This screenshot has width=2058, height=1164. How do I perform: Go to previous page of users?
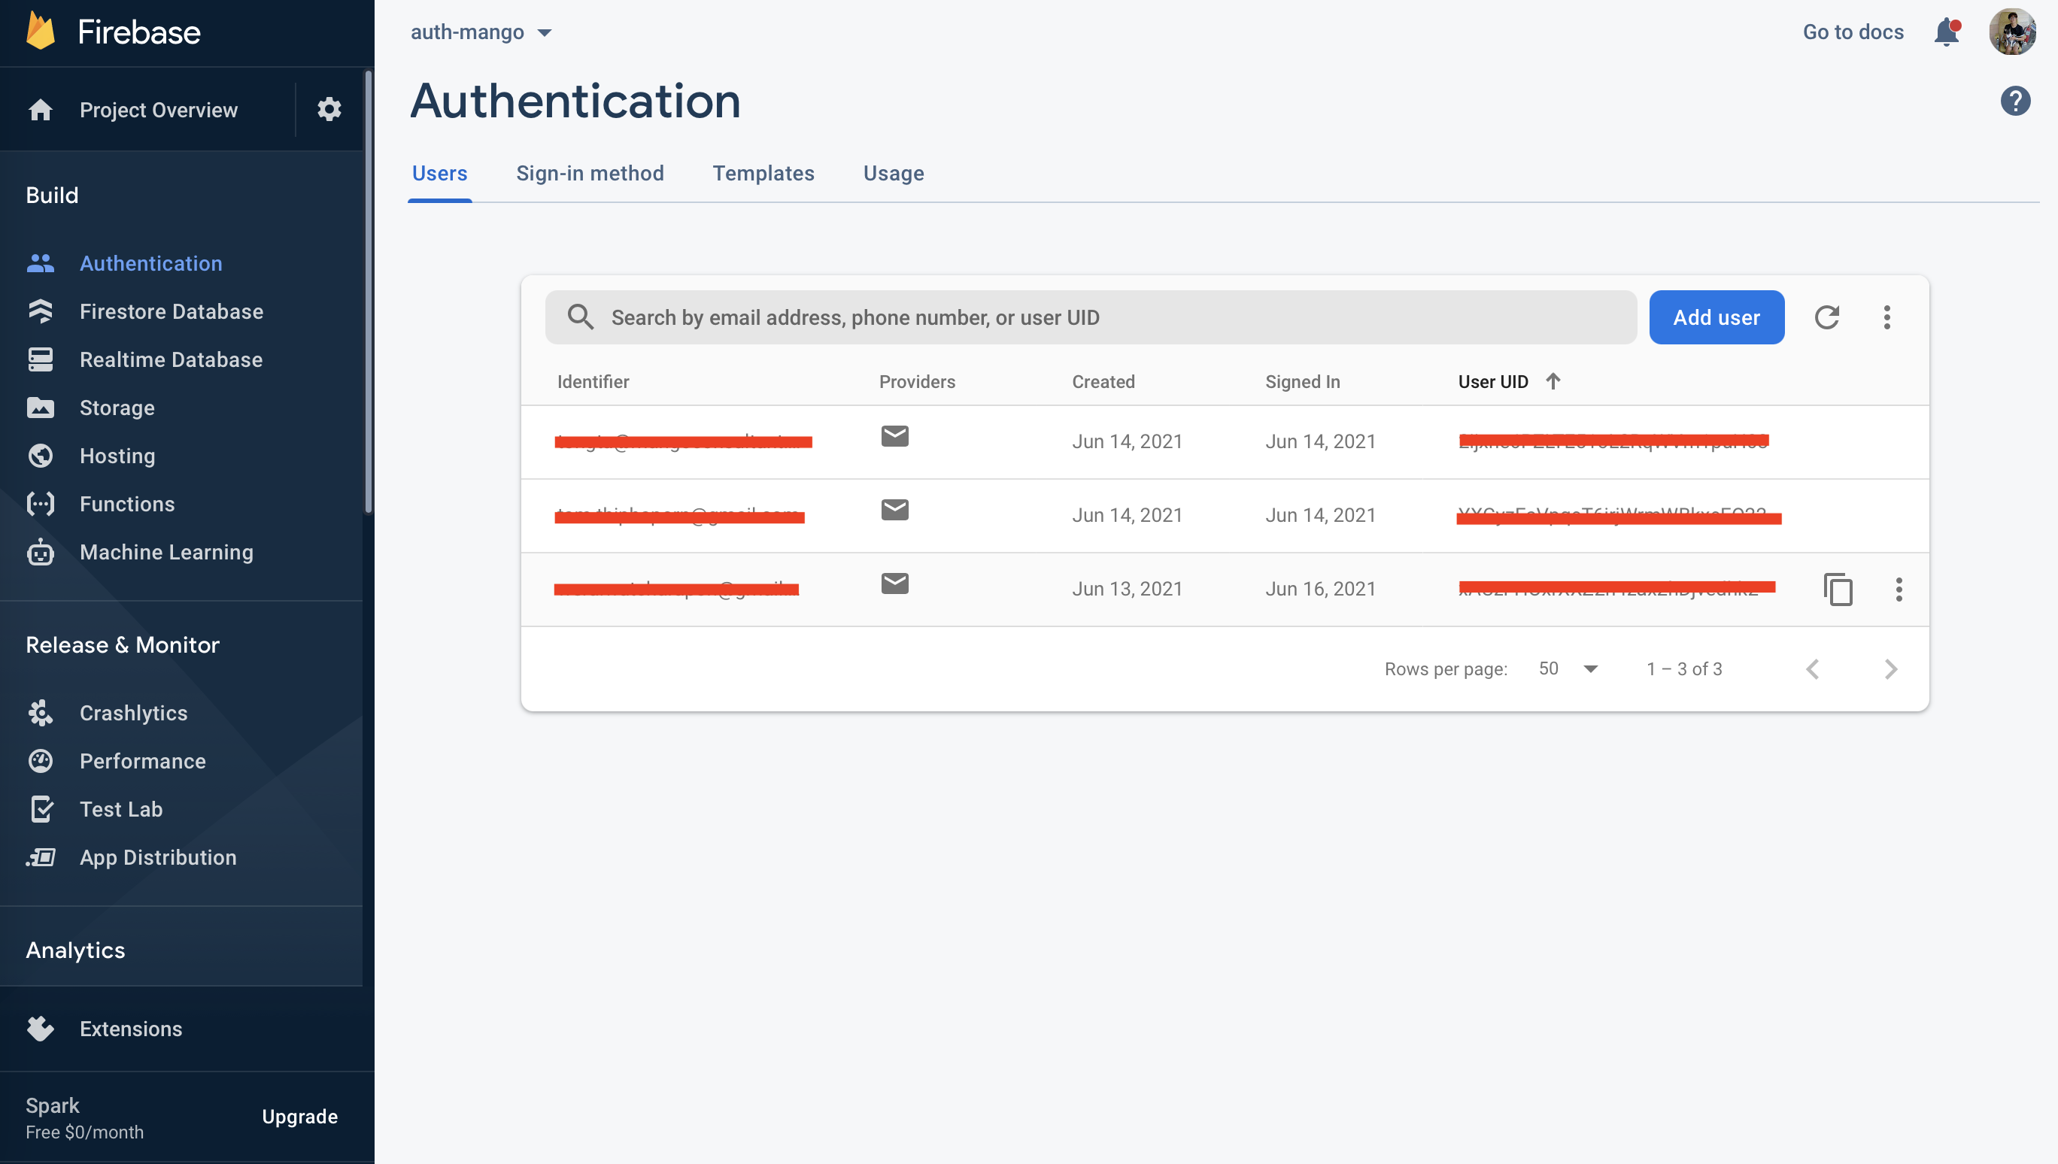[x=1812, y=668]
